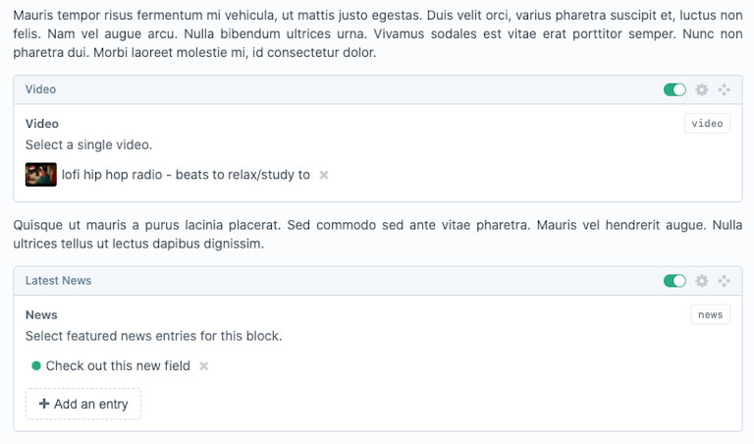
Task: Click the bold 'News' field label
Action: (41, 315)
